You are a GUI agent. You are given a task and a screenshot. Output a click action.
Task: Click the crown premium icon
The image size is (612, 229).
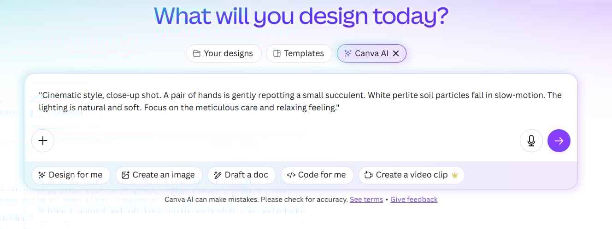[x=455, y=175]
